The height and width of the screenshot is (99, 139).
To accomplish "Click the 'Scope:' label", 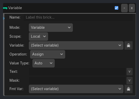I will (x=15, y=36).
